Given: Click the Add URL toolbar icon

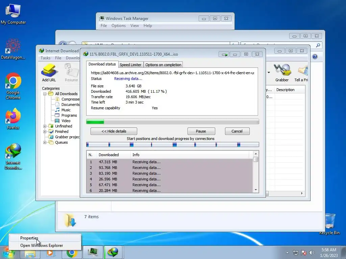Looking at the screenshot, I should 49,73.
